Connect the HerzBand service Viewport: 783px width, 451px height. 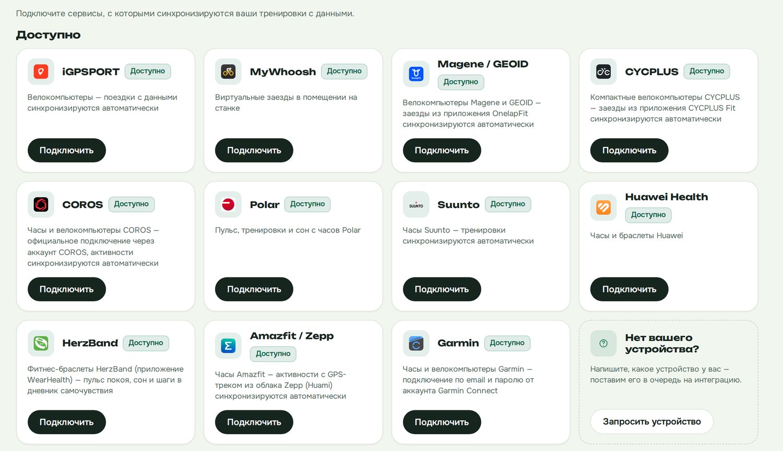pyautogui.click(x=67, y=422)
